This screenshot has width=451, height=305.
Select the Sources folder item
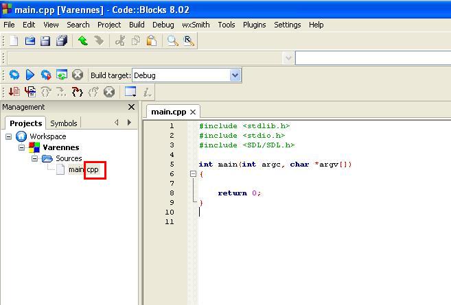click(69, 158)
